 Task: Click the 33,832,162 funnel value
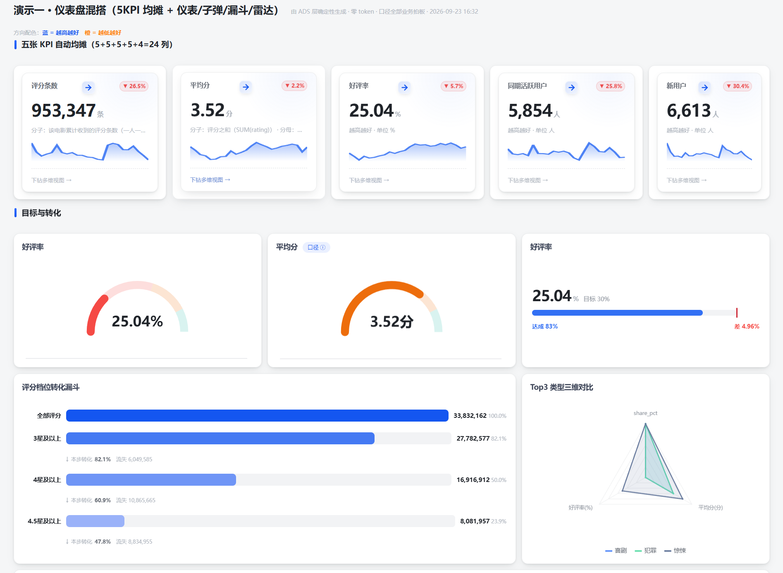click(x=470, y=416)
